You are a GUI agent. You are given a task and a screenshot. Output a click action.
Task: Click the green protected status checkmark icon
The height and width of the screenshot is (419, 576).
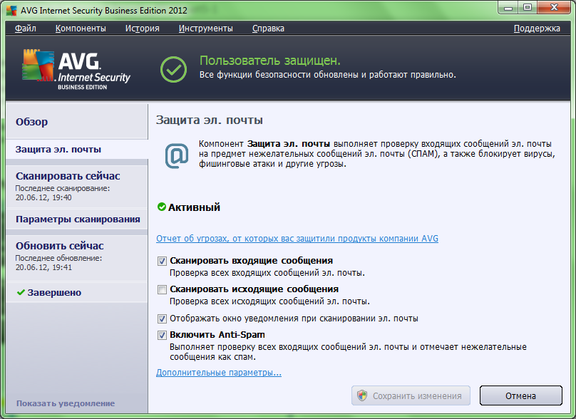[173, 69]
